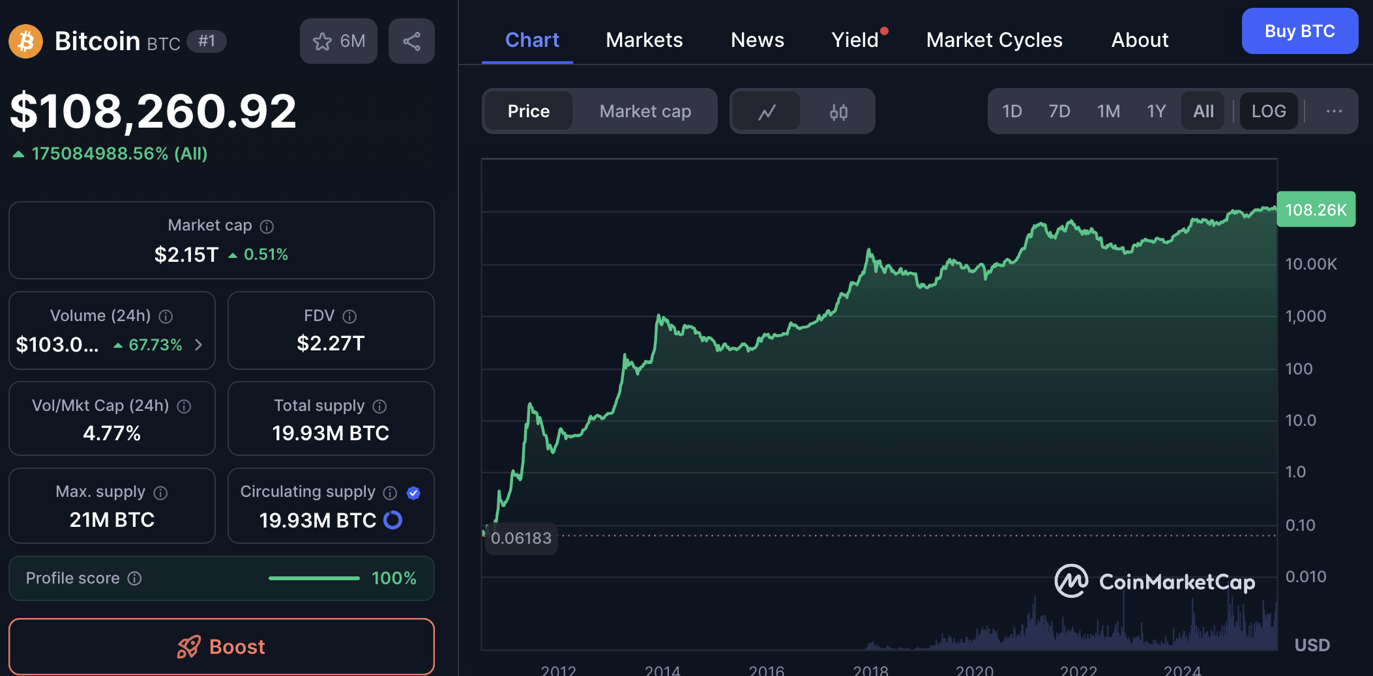The width and height of the screenshot is (1373, 676).
Task: Select the Price chart toggle
Action: click(528, 111)
